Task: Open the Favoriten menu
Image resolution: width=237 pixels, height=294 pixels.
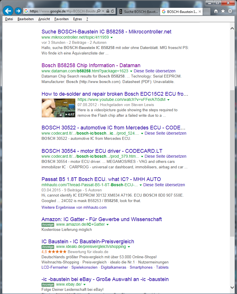Action: pos(61,19)
